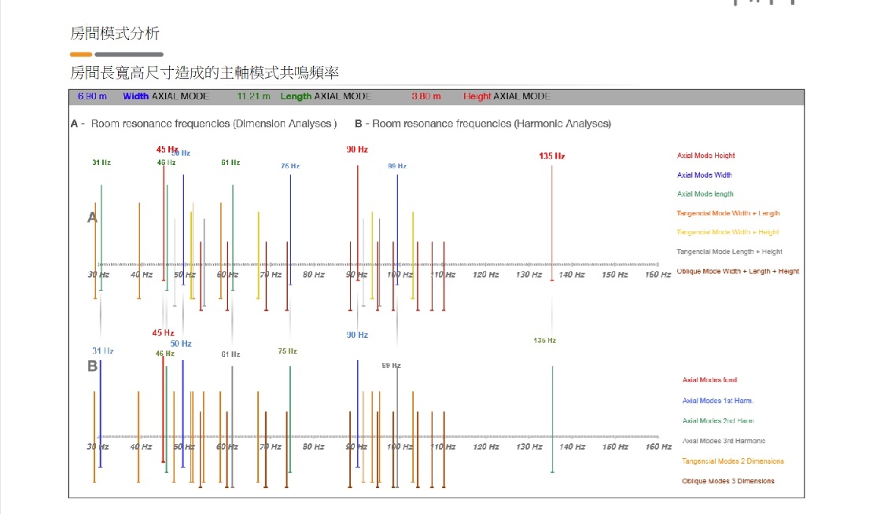The width and height of the screenshot is (873, 514).
Task: Click the 120 Hz axis tick in chart A
Action: (x=485, y=275)
